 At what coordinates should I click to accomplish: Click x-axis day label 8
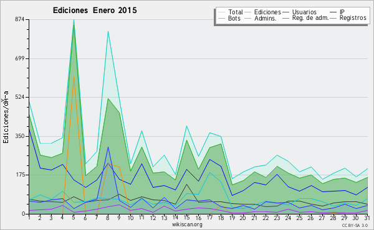[x=108, y=218]
